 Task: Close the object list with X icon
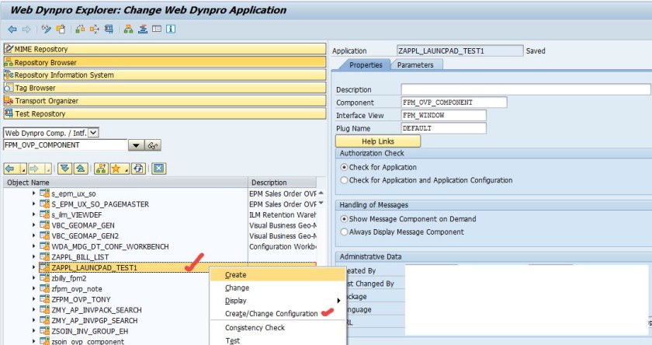158,168
